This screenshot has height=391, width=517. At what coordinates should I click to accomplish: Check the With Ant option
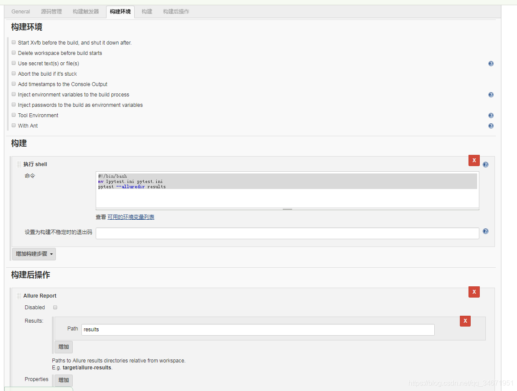13,125
